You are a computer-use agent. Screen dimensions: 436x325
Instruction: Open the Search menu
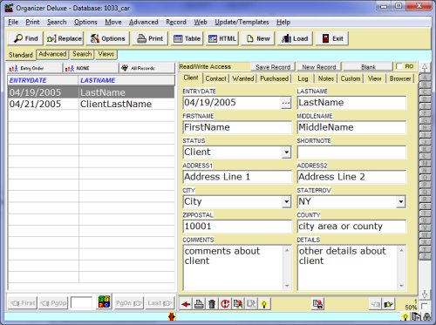point(57,22)
